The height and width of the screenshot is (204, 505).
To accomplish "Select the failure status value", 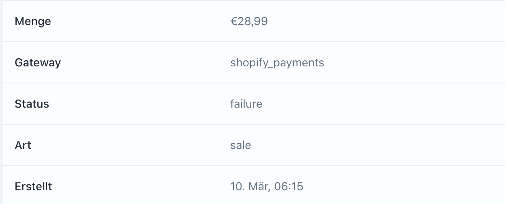I will tap(246, 104).
